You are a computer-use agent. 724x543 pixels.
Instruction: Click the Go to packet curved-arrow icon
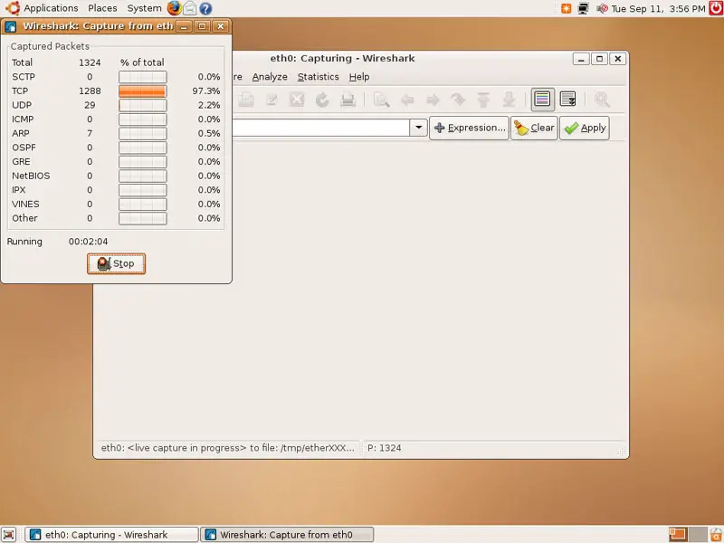pos(458,100)
